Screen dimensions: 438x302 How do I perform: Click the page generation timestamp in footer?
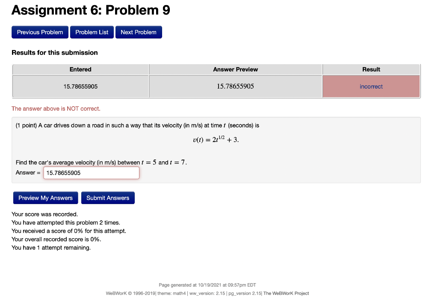tap(207, 285)
